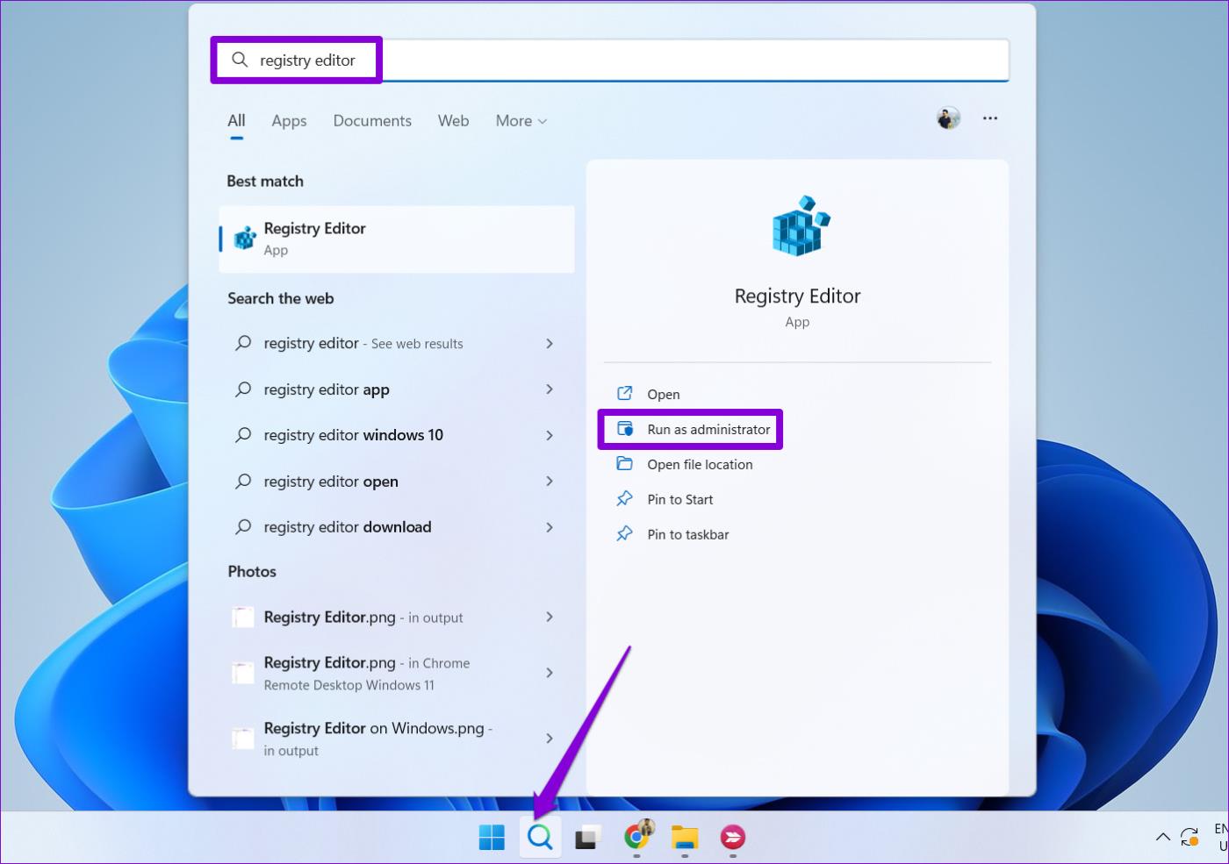1229x864 pixels.
Task: Open Search from the taskbar
Action: point(540,837)
